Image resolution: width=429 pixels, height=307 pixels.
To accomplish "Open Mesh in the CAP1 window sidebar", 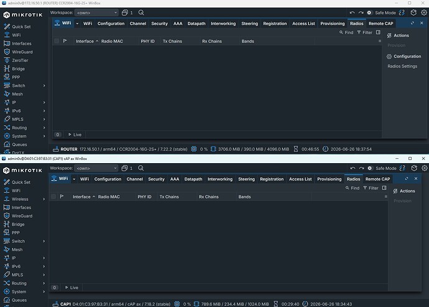I will [13, 249].
